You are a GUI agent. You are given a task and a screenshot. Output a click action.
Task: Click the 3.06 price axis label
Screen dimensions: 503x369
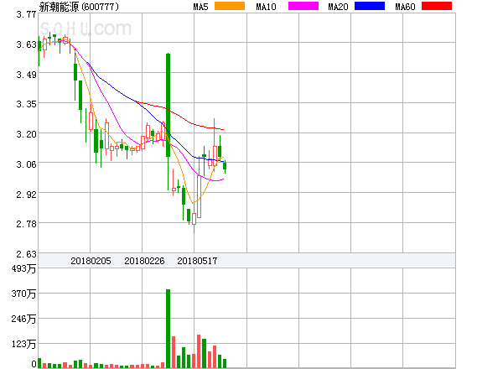coord(26,164)
